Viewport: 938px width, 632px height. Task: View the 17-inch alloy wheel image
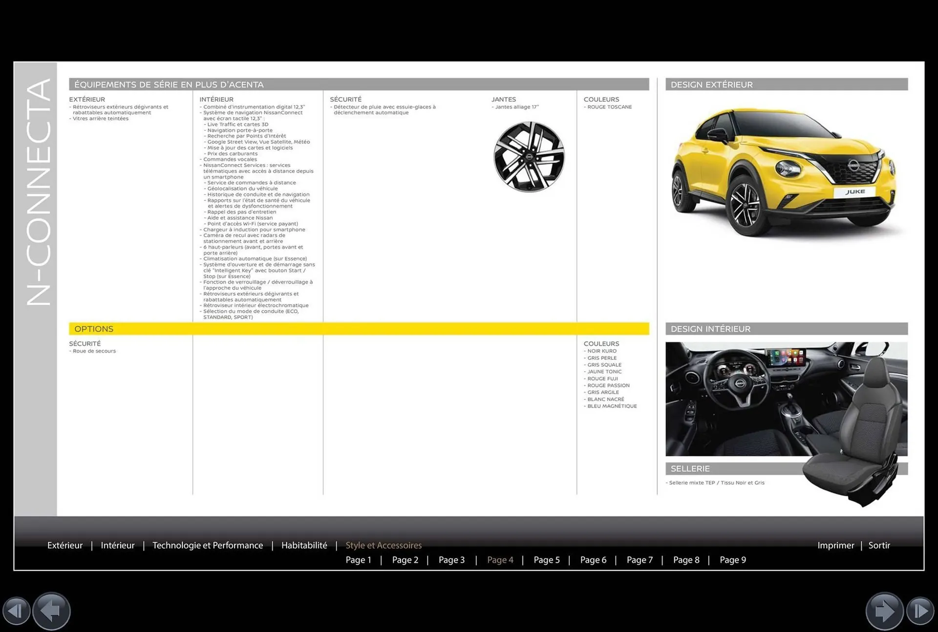pyautogui.click(x=529, y=156)
